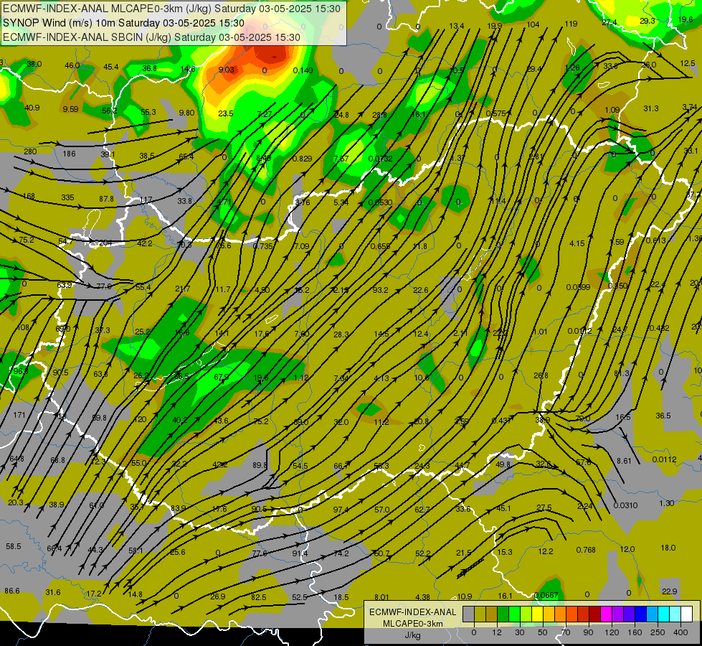This screenshot has height=646, width=702.
Task: Click the map value '29.3'
Action: tap(648, 21)
